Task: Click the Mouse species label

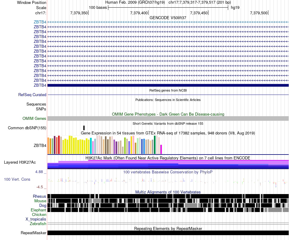Action: (x=40, y=201)
